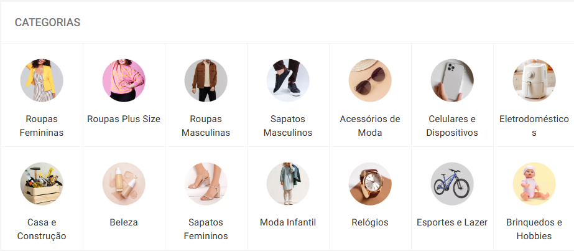Select the air fryer Eletrodomésticos icon

(x=534, y=80)
